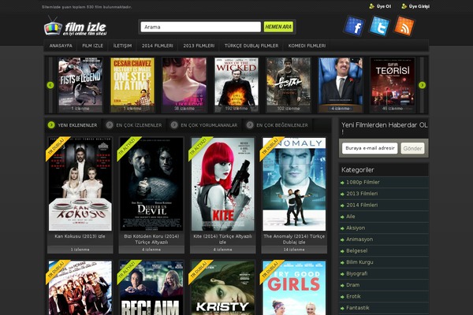Click the Arama search field
Image resolution: width=473 pixels, height=315 pixels.
point(200,27)
